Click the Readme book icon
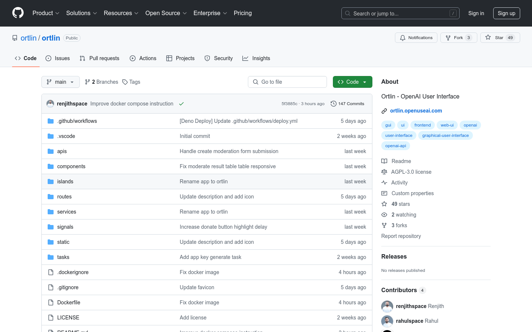 [x=384, y=161]
